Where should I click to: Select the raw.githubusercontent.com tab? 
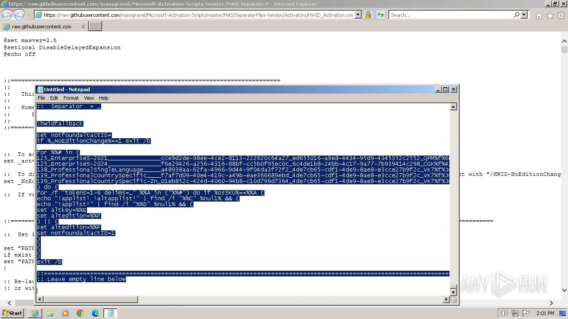click(43, 27)
